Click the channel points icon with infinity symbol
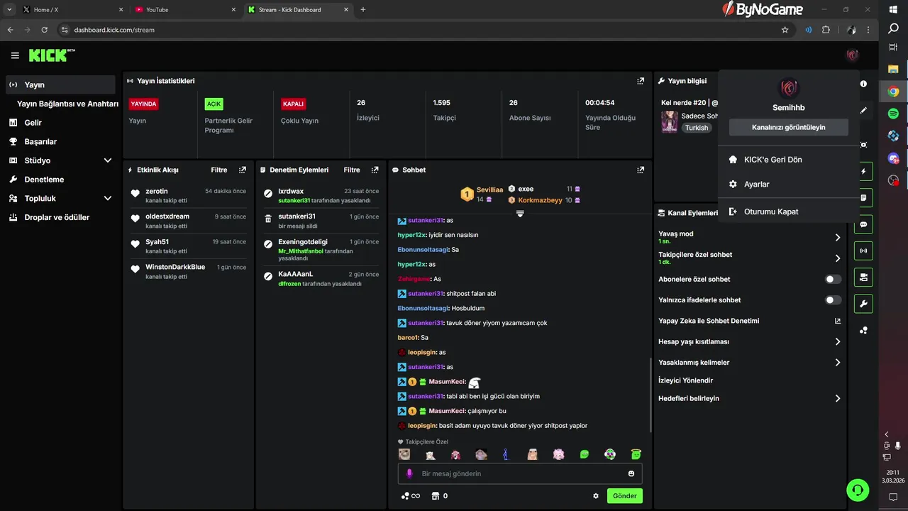The width and height of the screenshot is (908, 511). (x=411, y=496)
